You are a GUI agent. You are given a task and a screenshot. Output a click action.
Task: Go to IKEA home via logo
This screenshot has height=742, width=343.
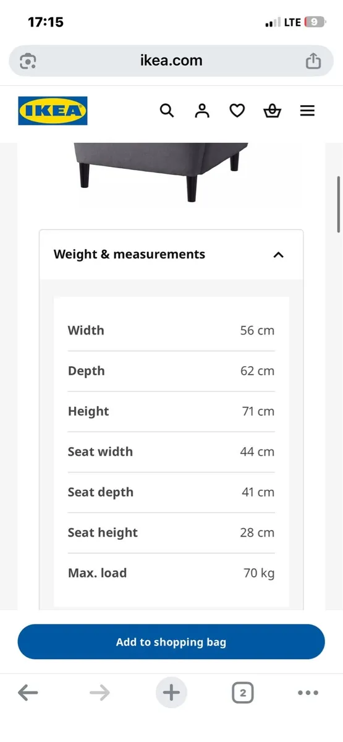point(53,111)
